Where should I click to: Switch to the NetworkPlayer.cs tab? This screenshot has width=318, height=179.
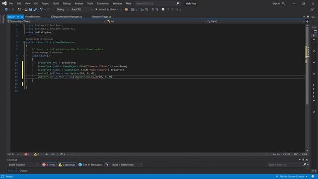pyautogui.click(x=101, y=17)
